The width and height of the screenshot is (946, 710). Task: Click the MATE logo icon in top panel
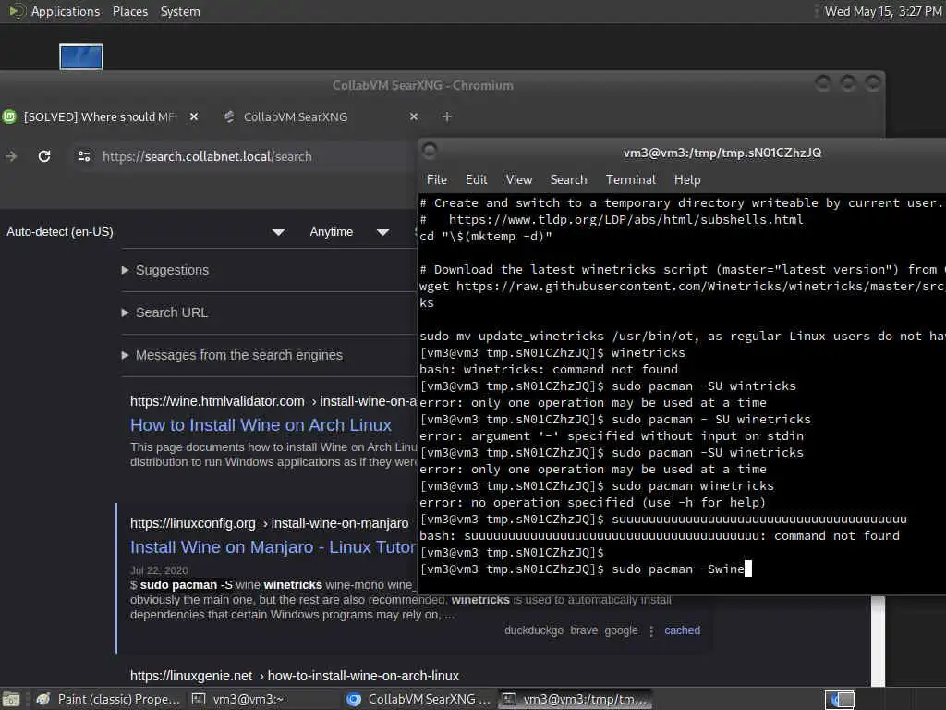(x=17, y=11)
